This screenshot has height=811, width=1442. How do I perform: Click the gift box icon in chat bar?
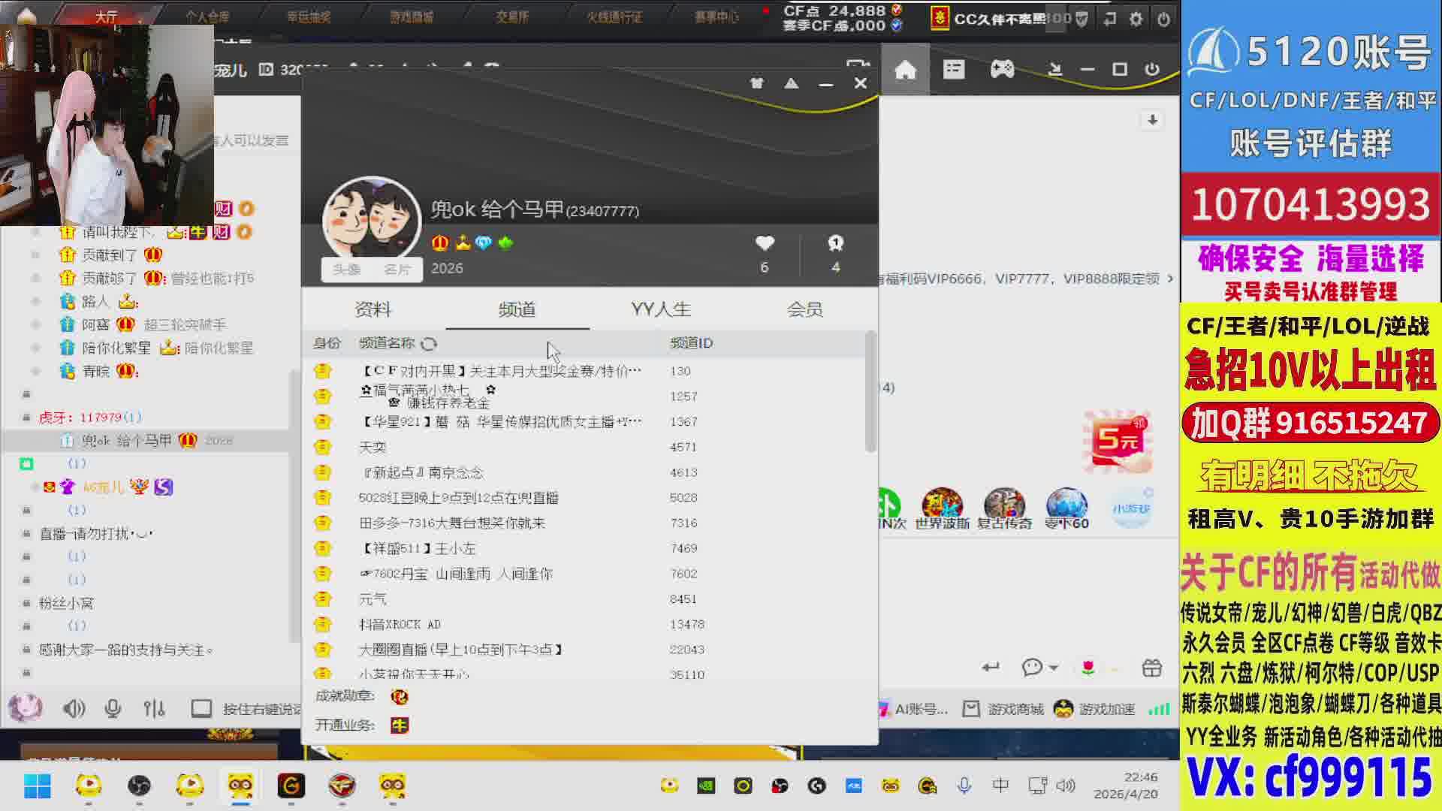[x=1151, y=668]
